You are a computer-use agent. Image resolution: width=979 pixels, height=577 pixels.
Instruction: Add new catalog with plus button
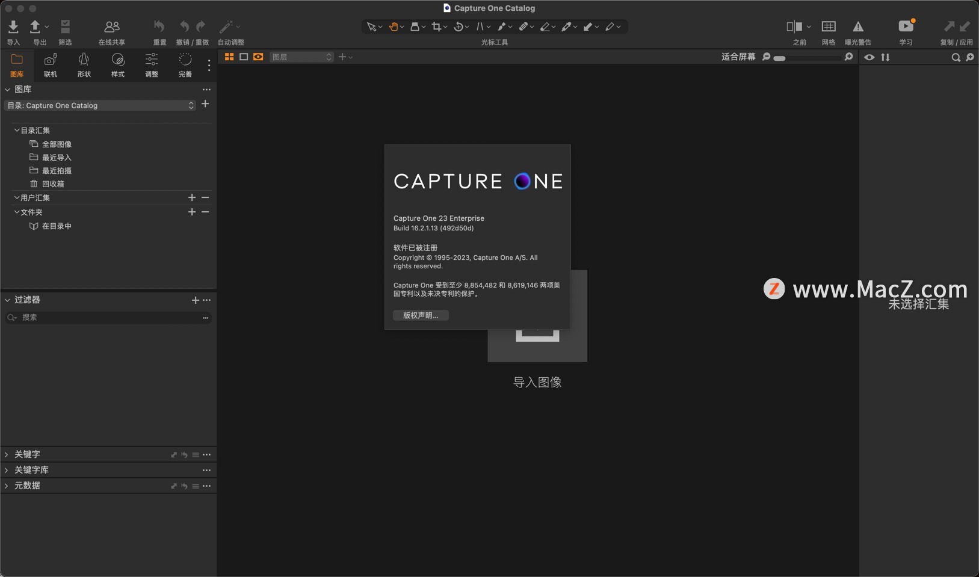click(205, 104)
